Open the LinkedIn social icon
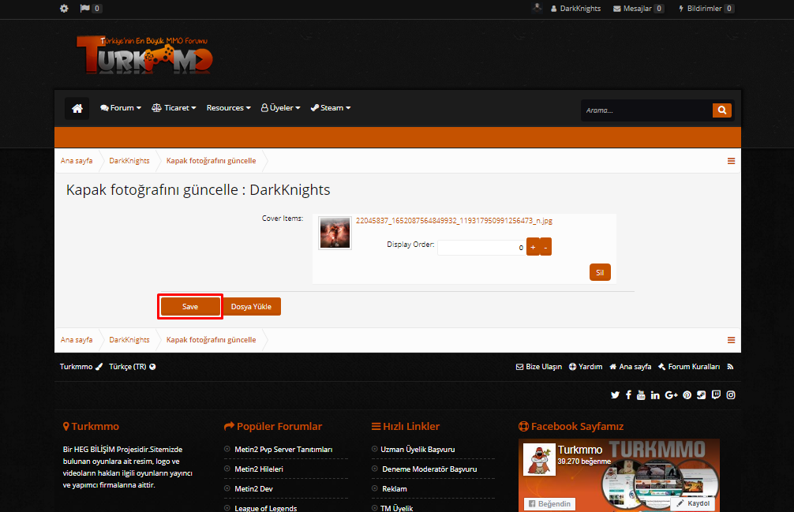Screen dimensions: 794x512 [655, 395]
